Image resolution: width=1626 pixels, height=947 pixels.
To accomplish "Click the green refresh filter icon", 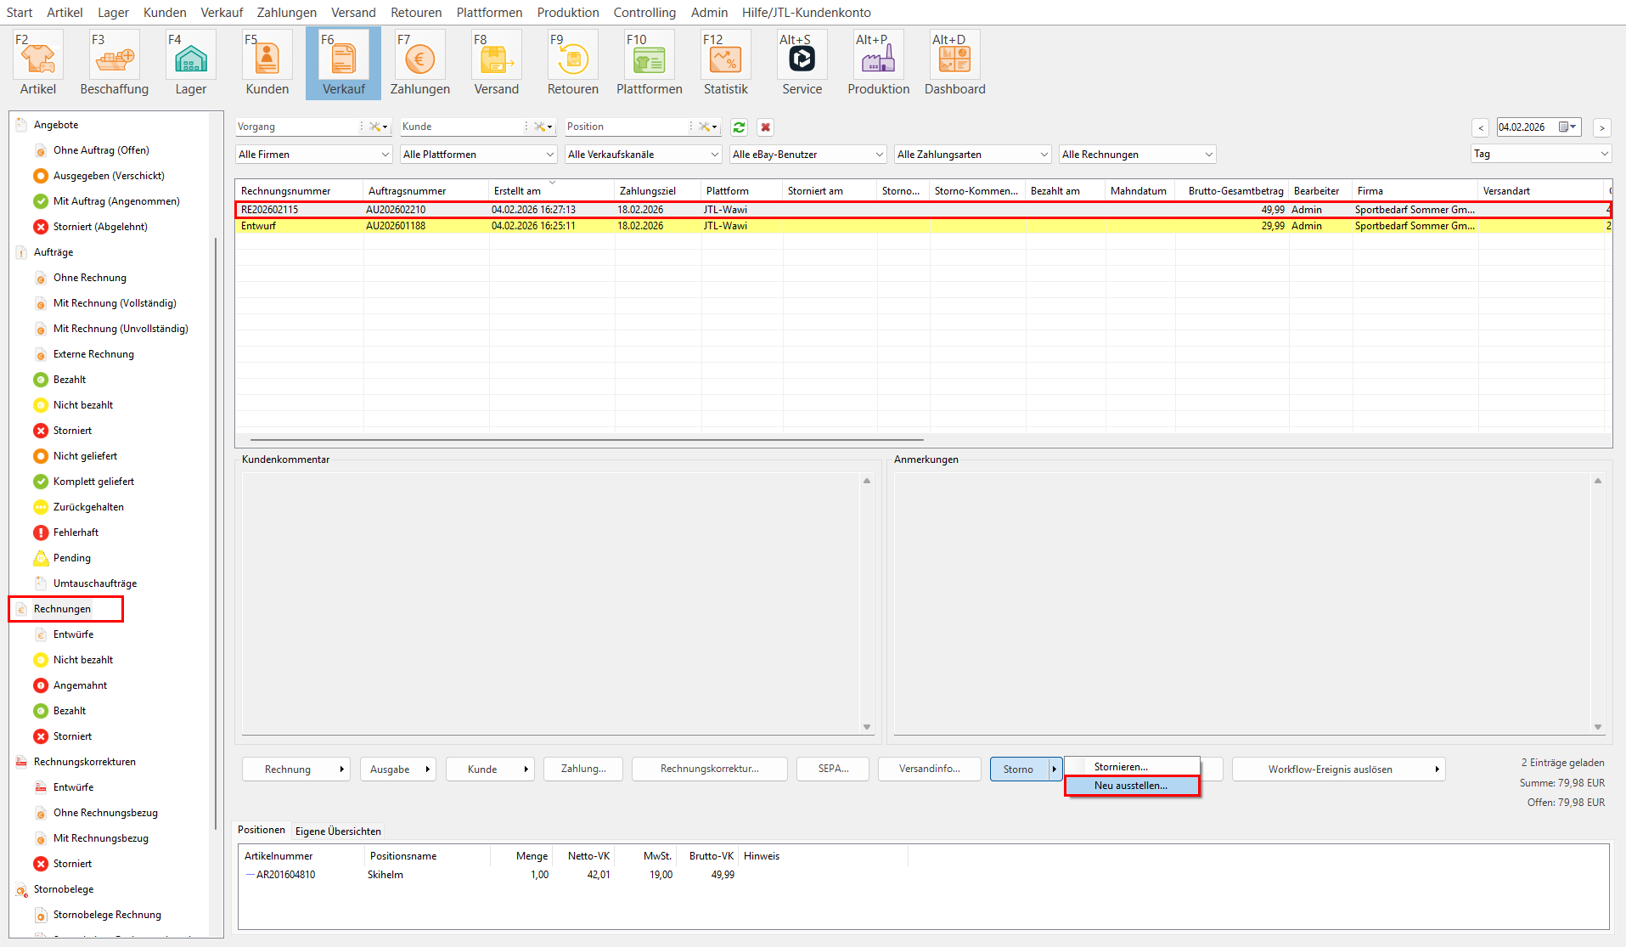I will [739, 127].
